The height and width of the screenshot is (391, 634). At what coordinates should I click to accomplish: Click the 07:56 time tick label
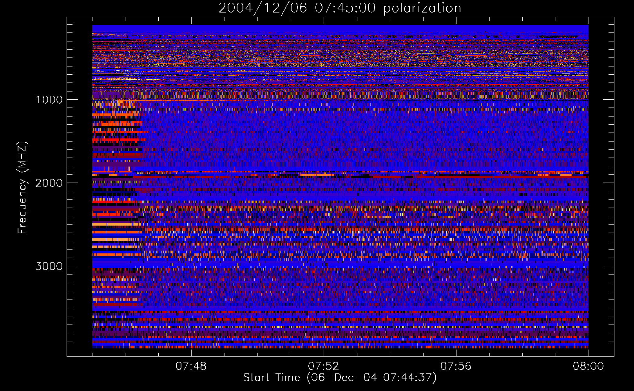(x=456, y=366)
